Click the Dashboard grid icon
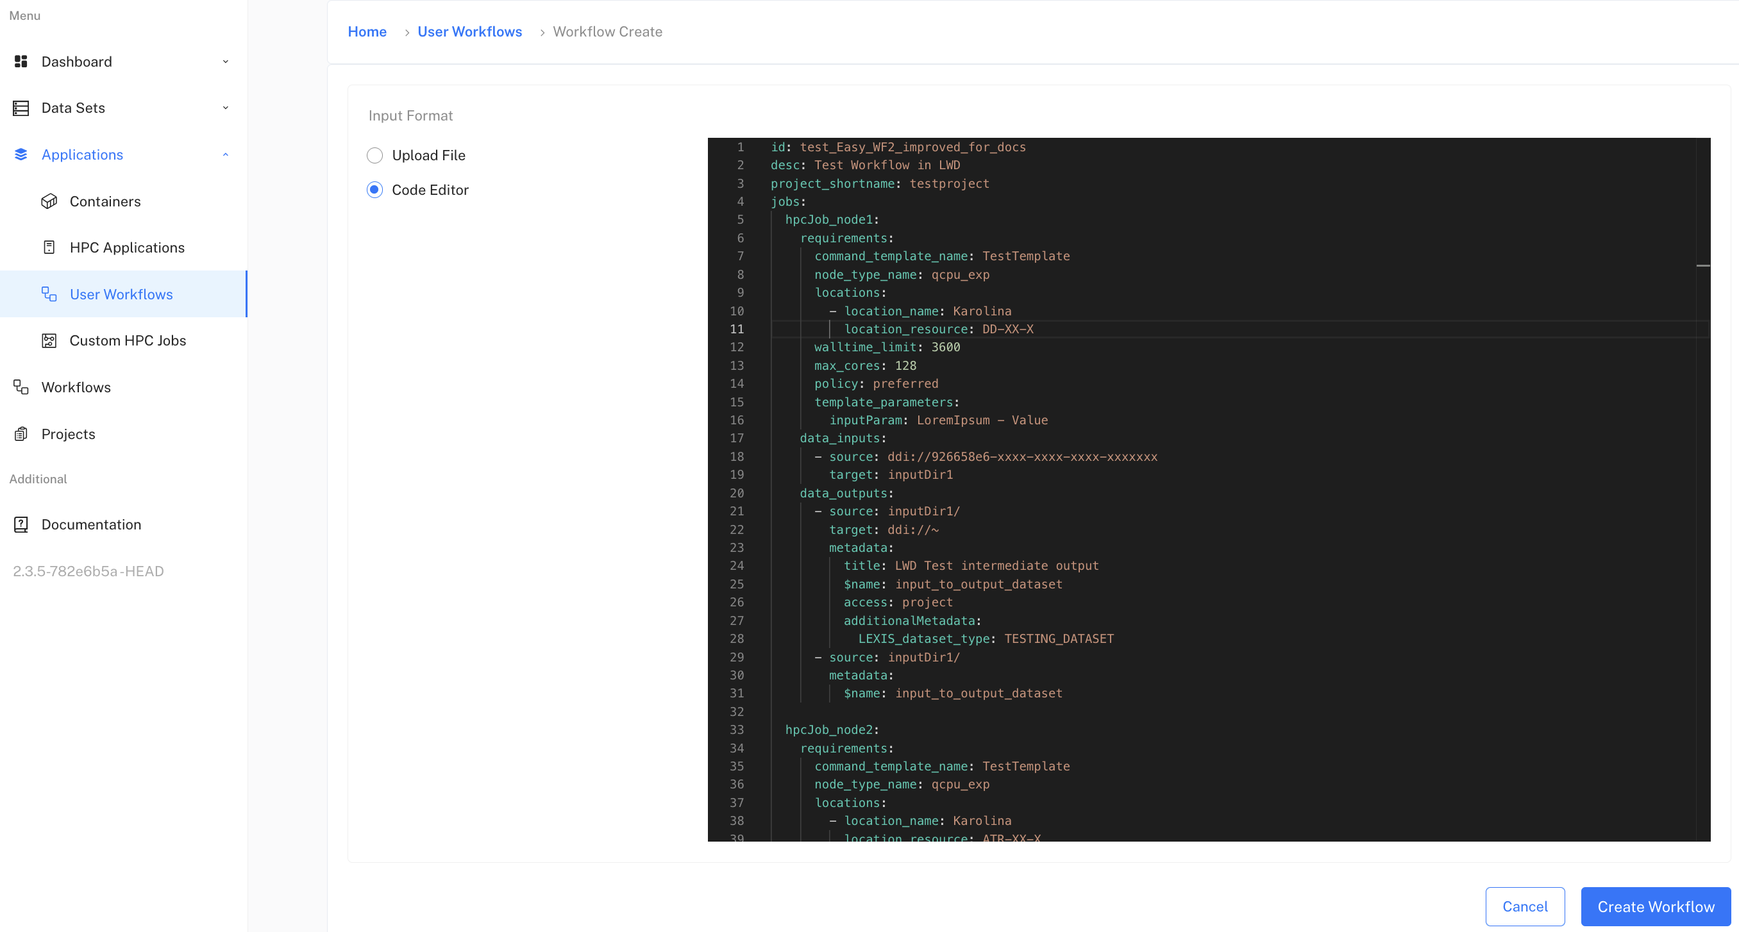Viewport: 1739px width, 932px height. [x=21, y=62]
